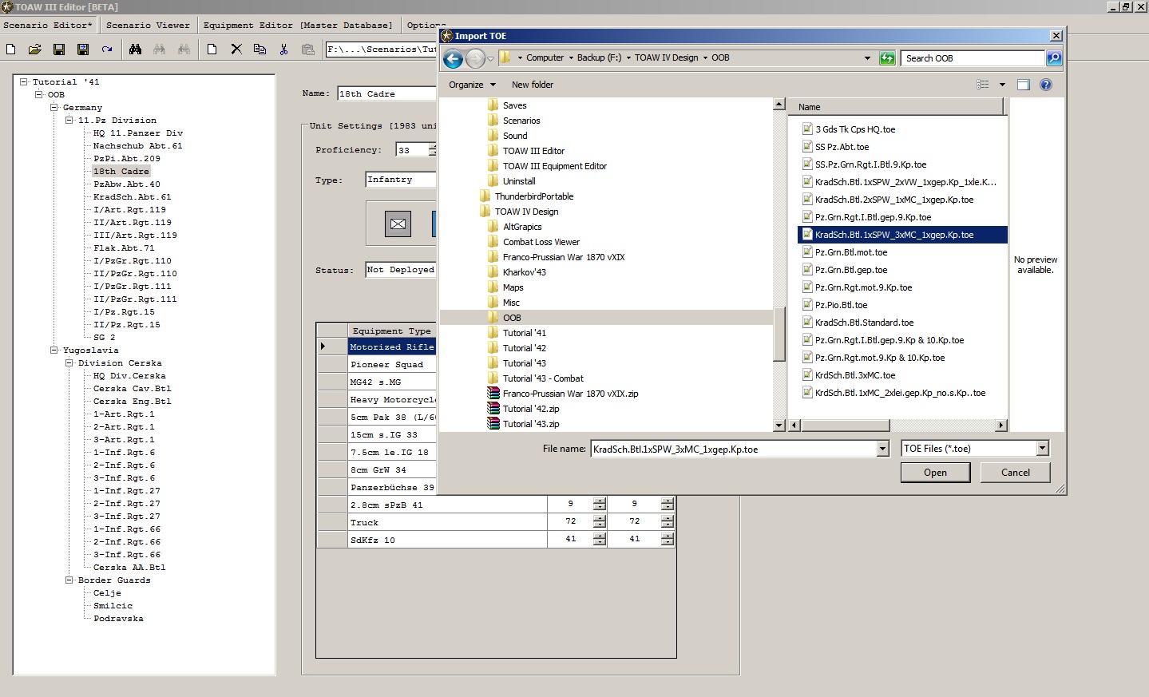Screen dimensions: 1149x697
Task: Expand the Organize dropdown menu
Action: [472, 85]
